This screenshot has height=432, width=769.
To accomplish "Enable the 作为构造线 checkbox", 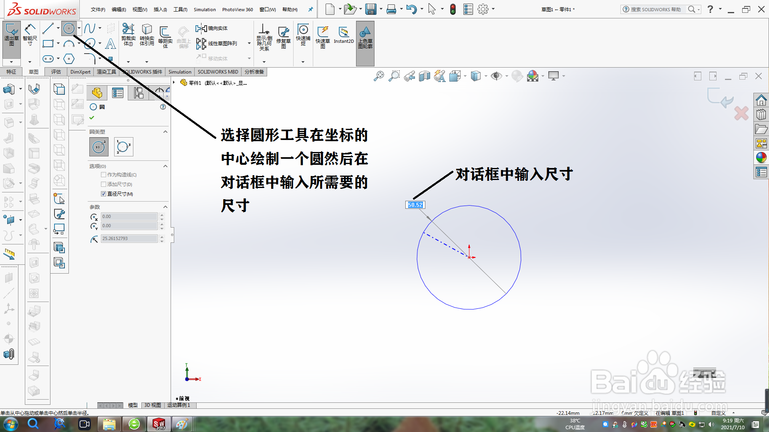I will (104, 175).
